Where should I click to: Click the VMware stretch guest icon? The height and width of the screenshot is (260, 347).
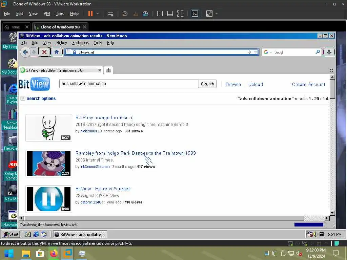tap(209, 14)
